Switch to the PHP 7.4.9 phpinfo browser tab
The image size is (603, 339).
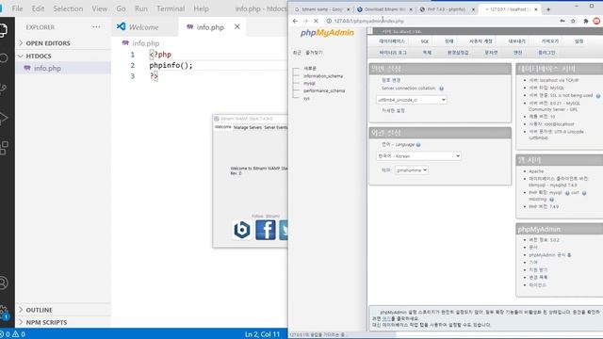pyautogui.click(x=447, y=9)
